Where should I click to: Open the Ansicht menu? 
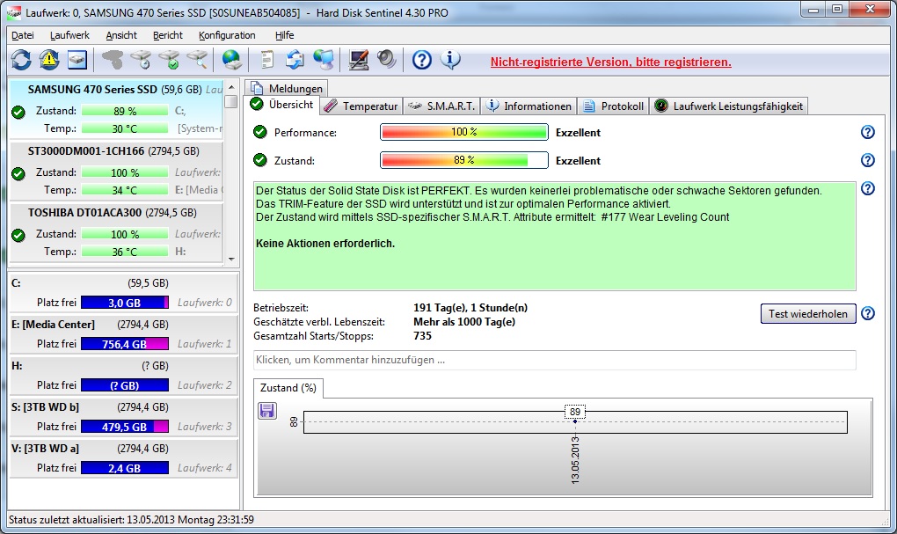click(121, 35)
